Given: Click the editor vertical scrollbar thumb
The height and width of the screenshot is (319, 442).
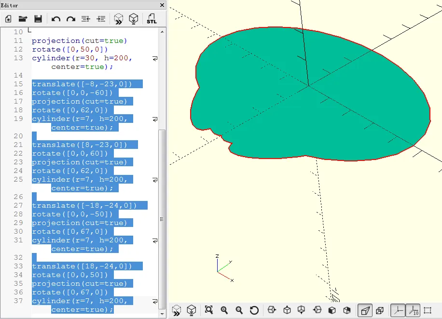Looking at the screenshot, I should point(162,220).
